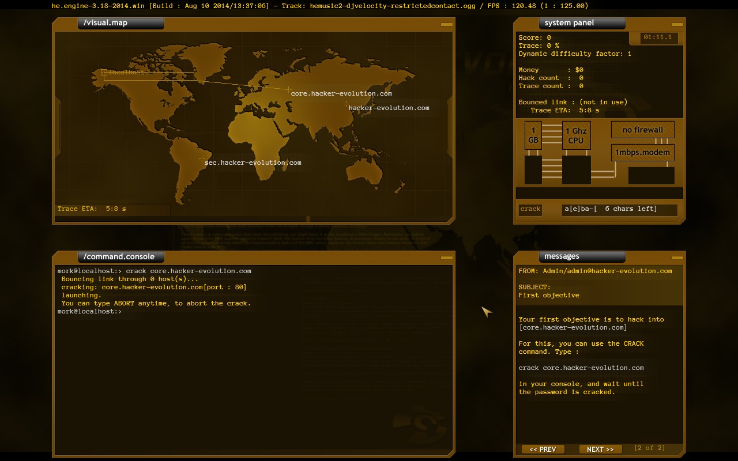The image size is (738, 461).
Task: Click the 'Money : $0' line
Action: tap(551, 70)
